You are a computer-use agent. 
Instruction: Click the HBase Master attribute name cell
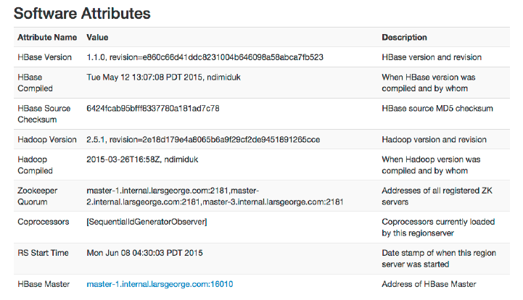coord(44,284)
